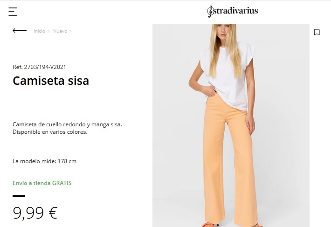Click 'Disponible en varios colores' text
This screenshot has width=331, height=227.
[x=50, y=132]
